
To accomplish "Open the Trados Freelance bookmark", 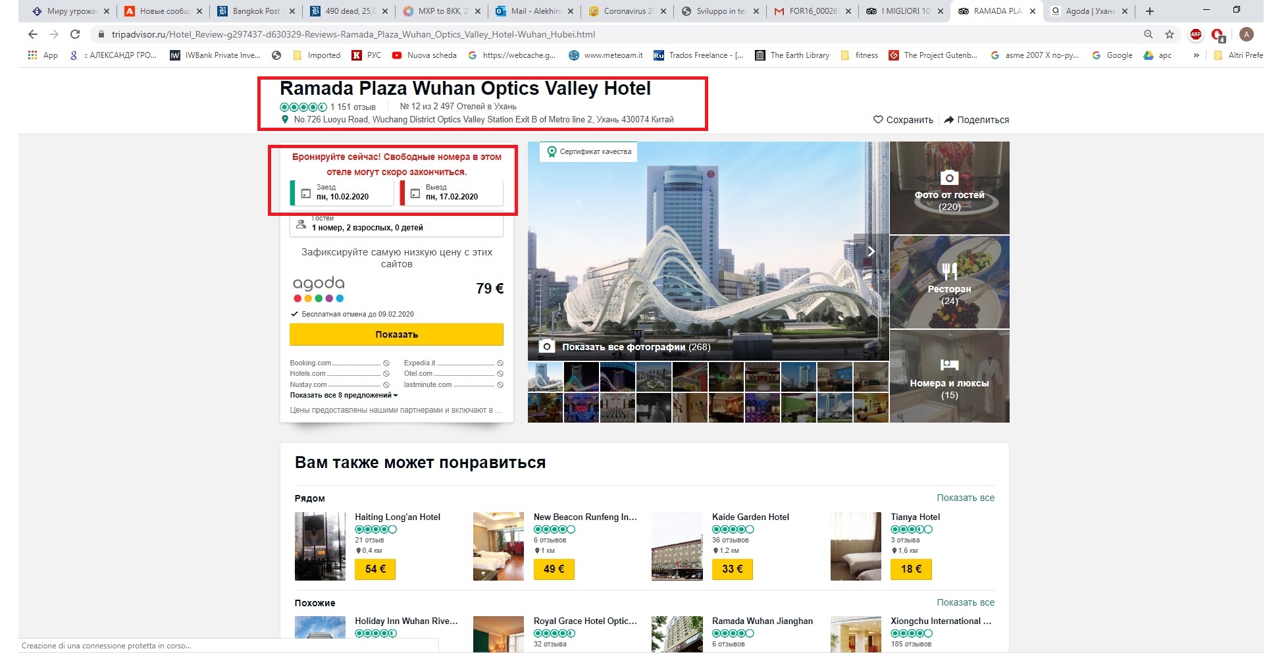I will tap(698, 55).
